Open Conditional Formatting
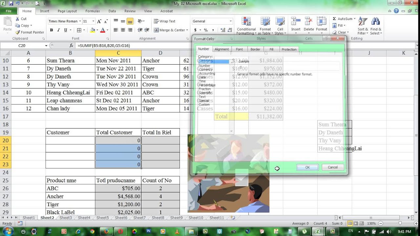The width and height of the screenshot is (420, 236). [x=246, y=26]
